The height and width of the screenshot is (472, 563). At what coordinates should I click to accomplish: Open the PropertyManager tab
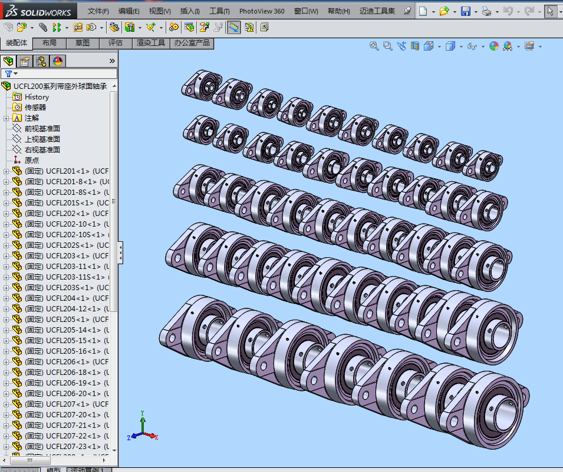click(x=25, y=61)
